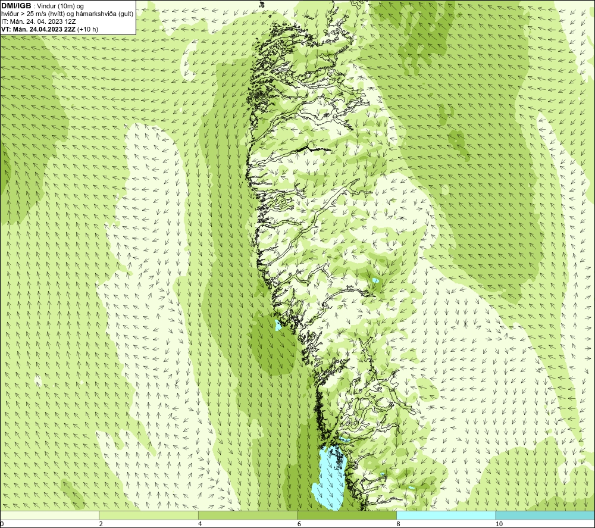Click the '4' scale label
The width and height of the screenshot is (595, 528).
[200, 524]
